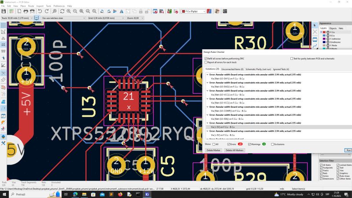Image resolution: width=352 pixels, height=198 pixels.
Task: Open the Track width dropdown
Action: coord(17,18)
